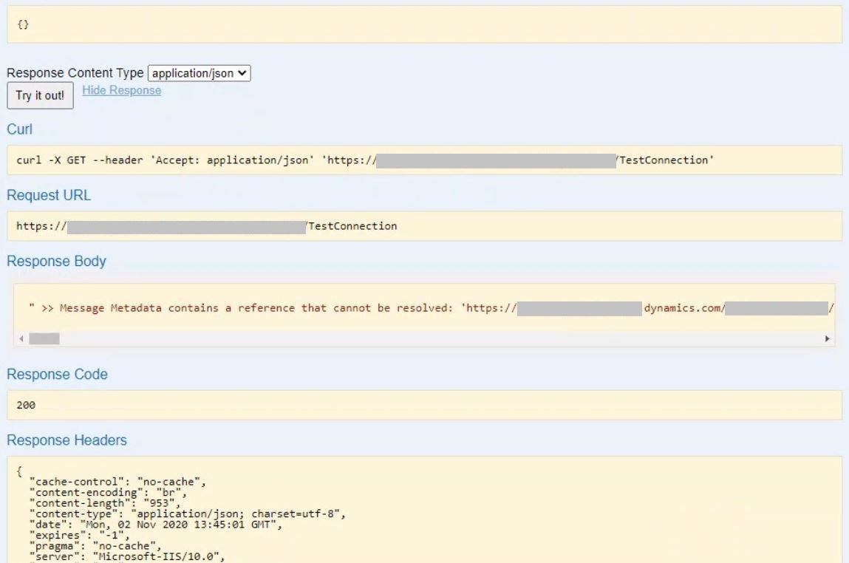Screen dimensions: 849x563
Task: Click the Response Body section heading
Action: pyautogui.click(x=57, y=261)
